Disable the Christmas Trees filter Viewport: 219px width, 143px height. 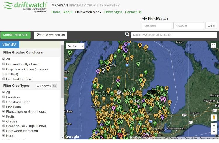(4, 102)
